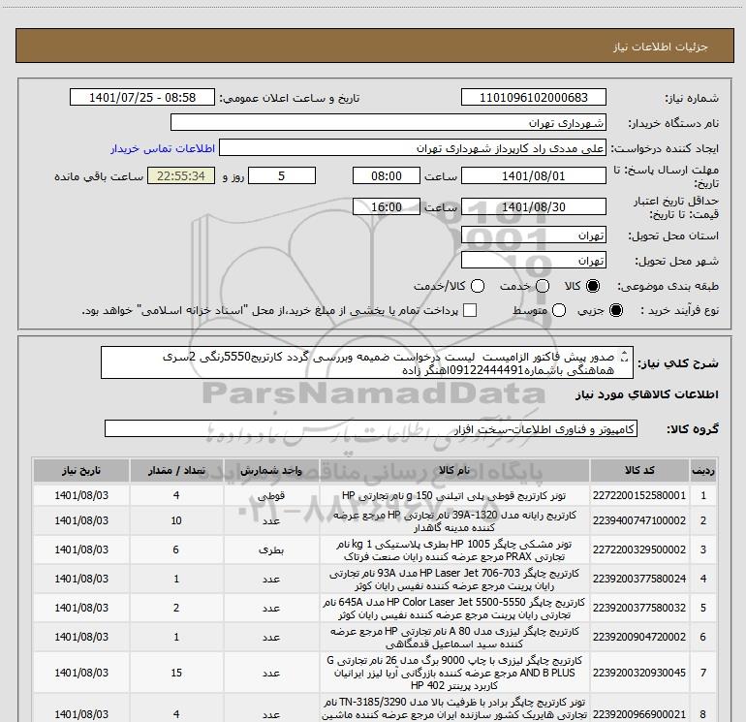Image resolution: width=746 pixels, height=722 pixels.
Task: Click the ردیف column header
Action: (x=703, y=471)
